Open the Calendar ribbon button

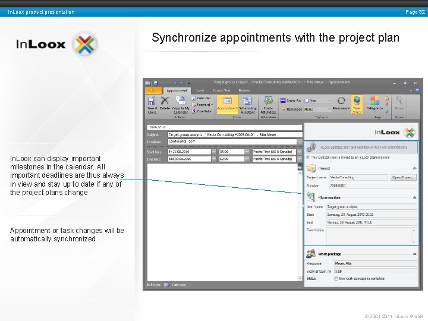201,98
